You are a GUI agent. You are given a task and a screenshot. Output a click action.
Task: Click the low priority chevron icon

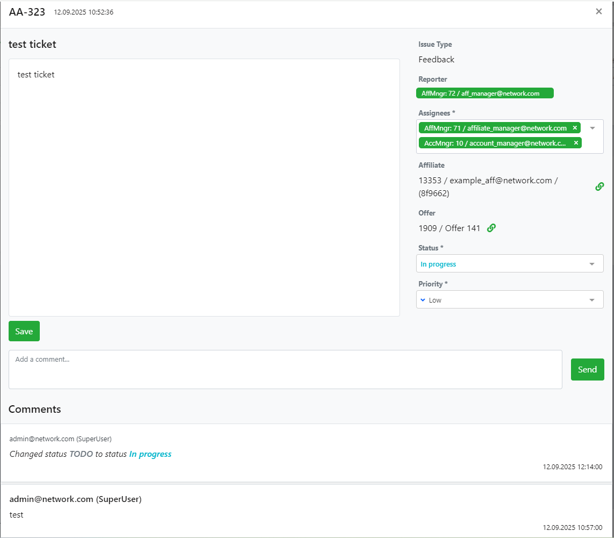423,300
